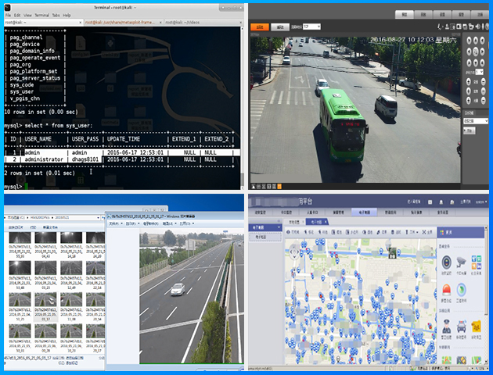The image size is (493, 375).
Task: Click the map pan navigation control
Action: click(294, 252)
